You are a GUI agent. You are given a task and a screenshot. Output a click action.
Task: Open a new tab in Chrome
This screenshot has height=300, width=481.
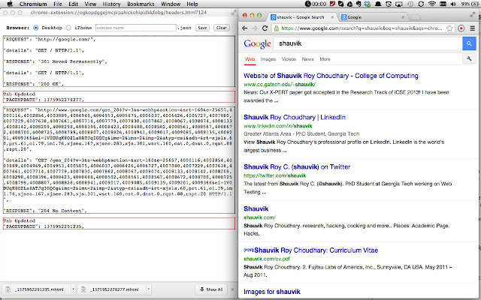(415, 17)
